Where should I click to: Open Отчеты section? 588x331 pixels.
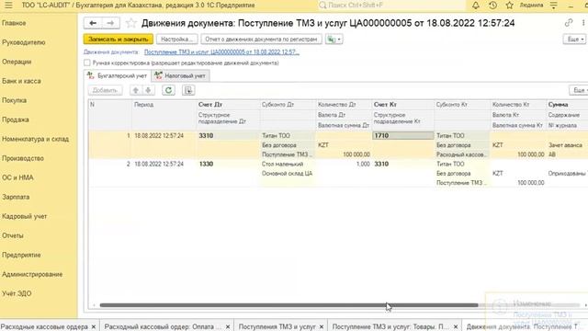click(x=12, y=235)
